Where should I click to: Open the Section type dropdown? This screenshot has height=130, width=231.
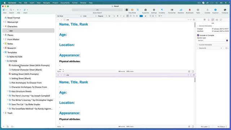tap(213, 40)
